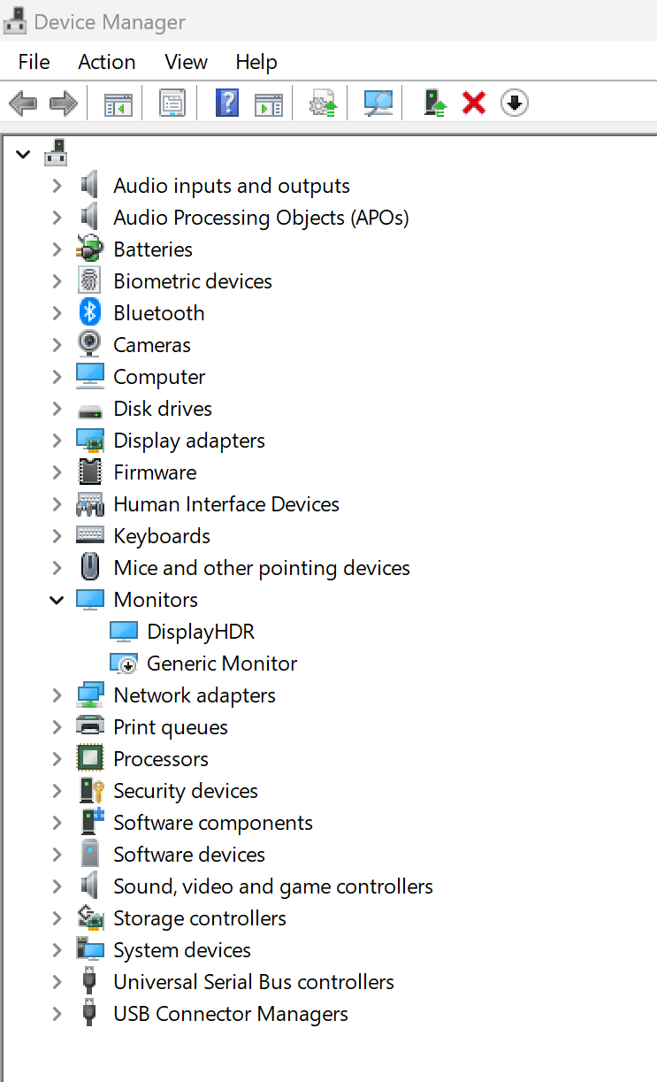The image size is (657, 1082).
Task: Click the Enable device toolbar icon
Action: point(433,104)
